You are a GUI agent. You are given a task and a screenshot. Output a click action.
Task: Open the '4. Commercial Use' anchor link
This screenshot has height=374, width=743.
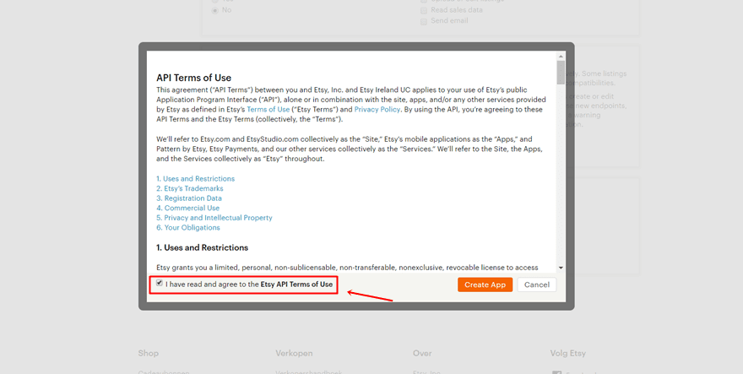point(187,208)
